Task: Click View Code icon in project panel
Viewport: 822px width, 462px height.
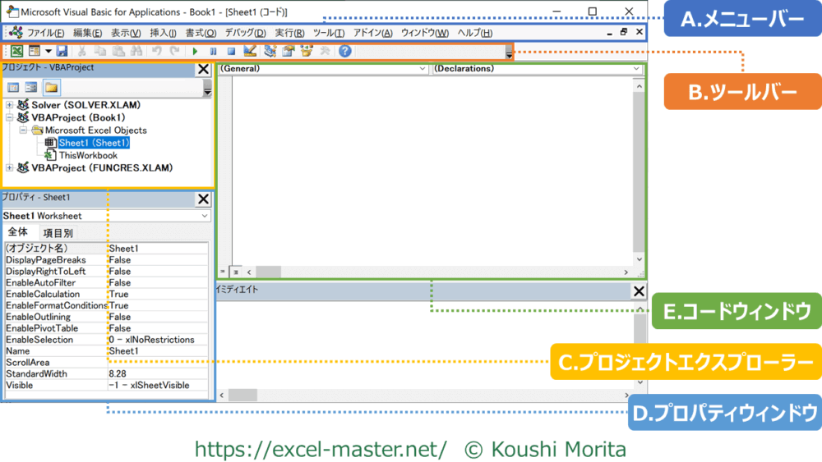Action: [x=13, y=87]
